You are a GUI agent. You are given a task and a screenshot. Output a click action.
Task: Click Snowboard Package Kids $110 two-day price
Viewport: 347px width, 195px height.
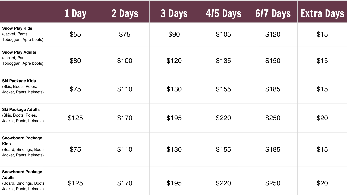click(125, 149)
